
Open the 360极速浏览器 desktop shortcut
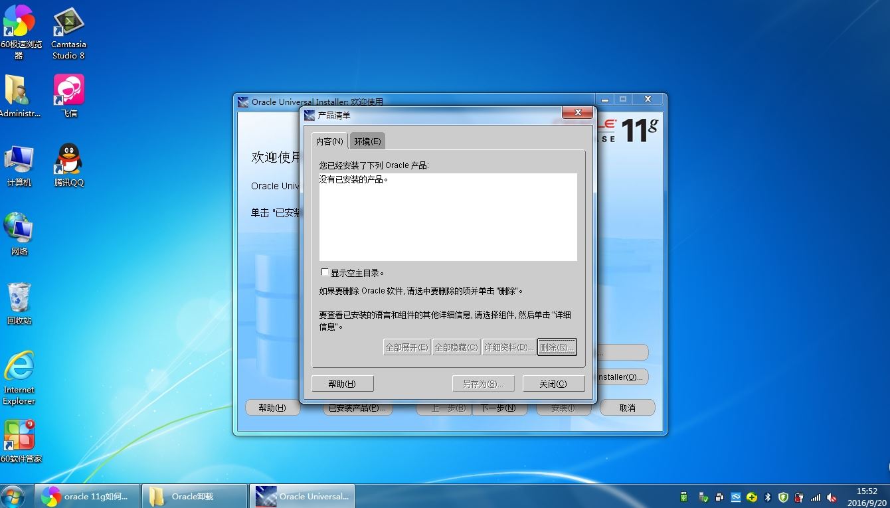coord(19,31)
